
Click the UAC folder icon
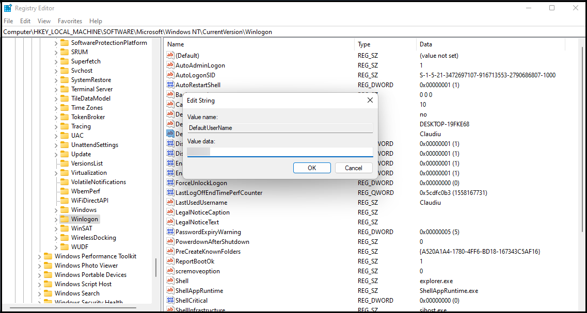tap(65, 136)
